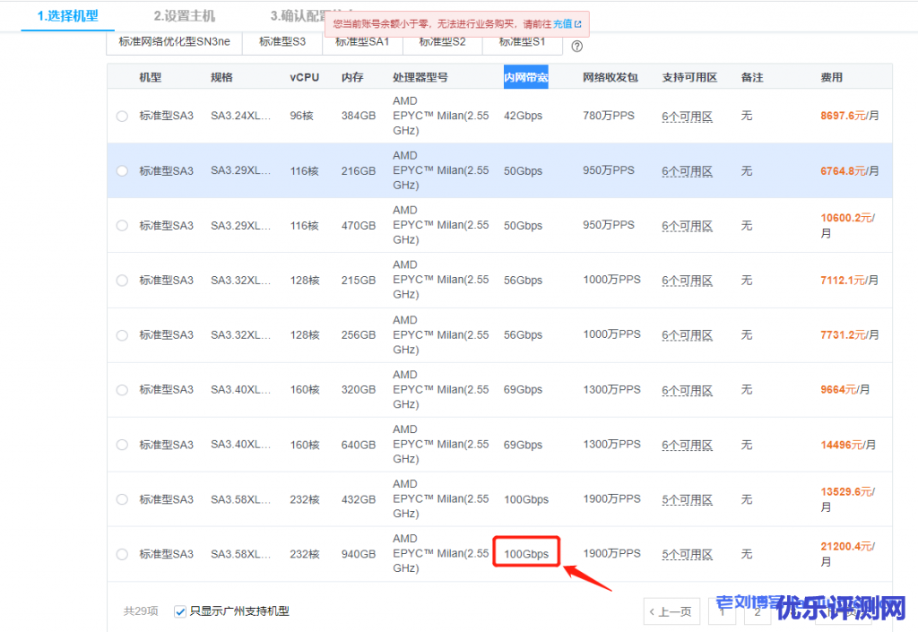Click the help question mark icon
Viewport: 918px width, 632px height.
click(577, 46)
